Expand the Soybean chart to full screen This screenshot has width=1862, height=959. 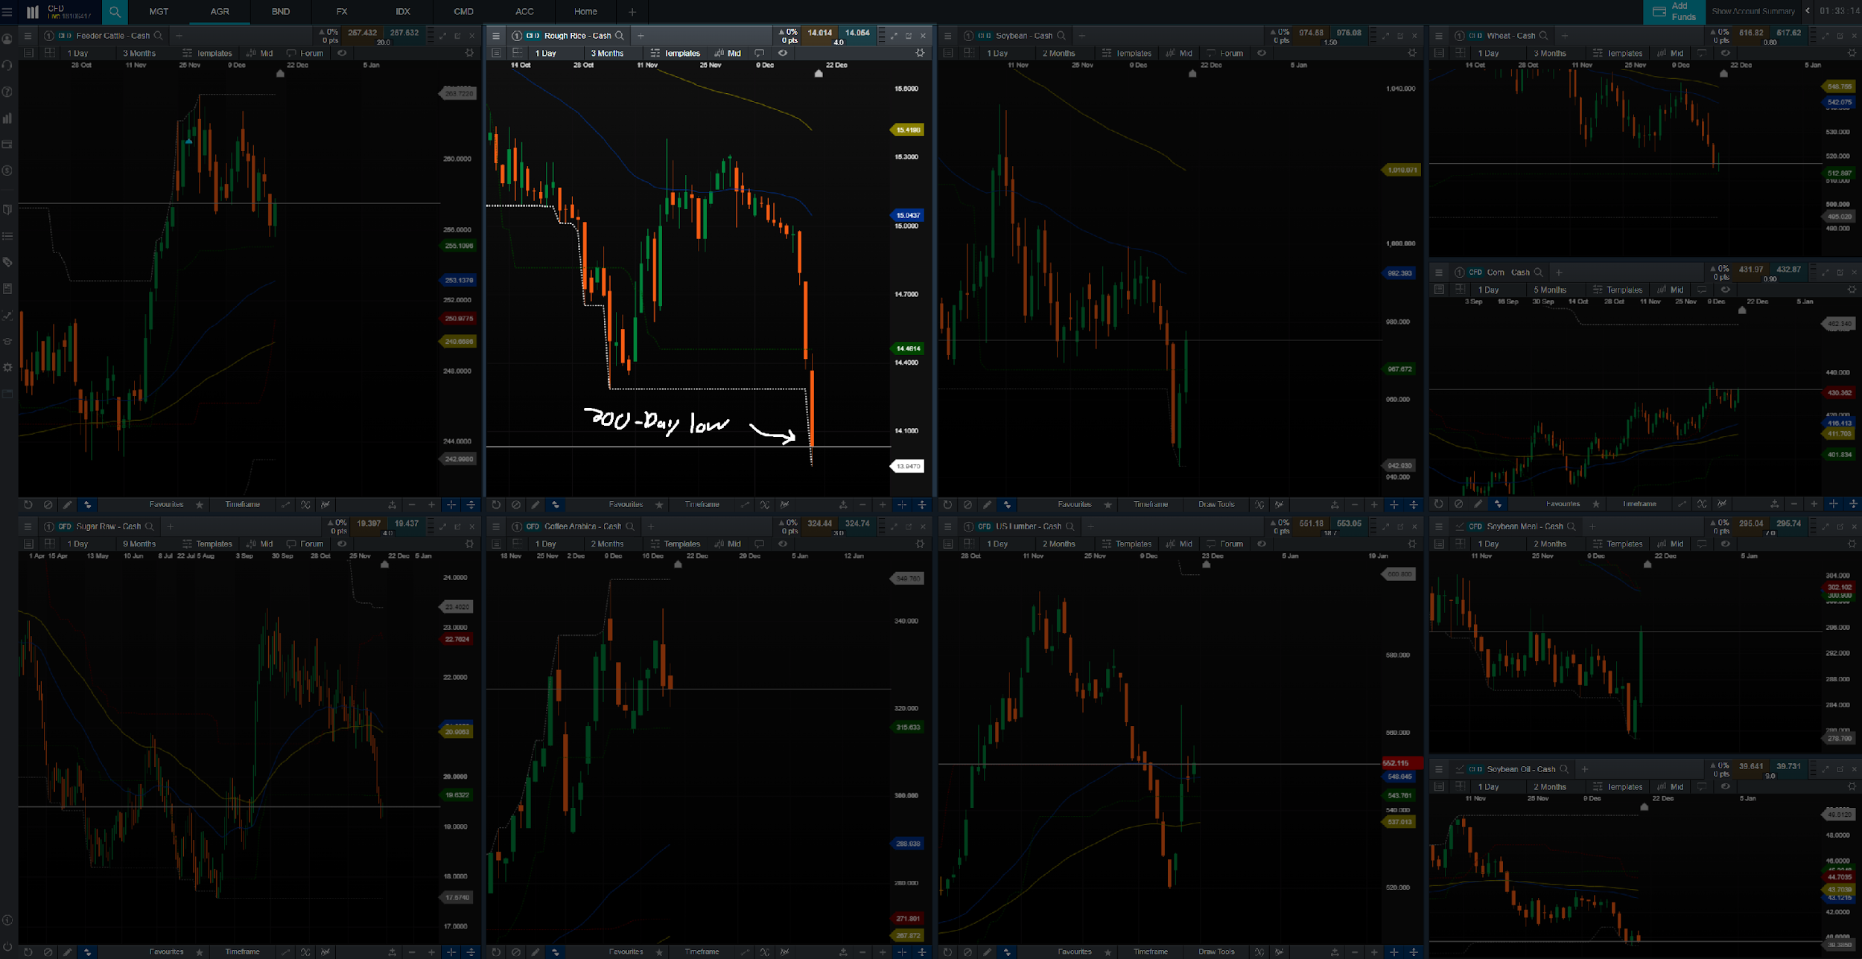coord(1385,36)
